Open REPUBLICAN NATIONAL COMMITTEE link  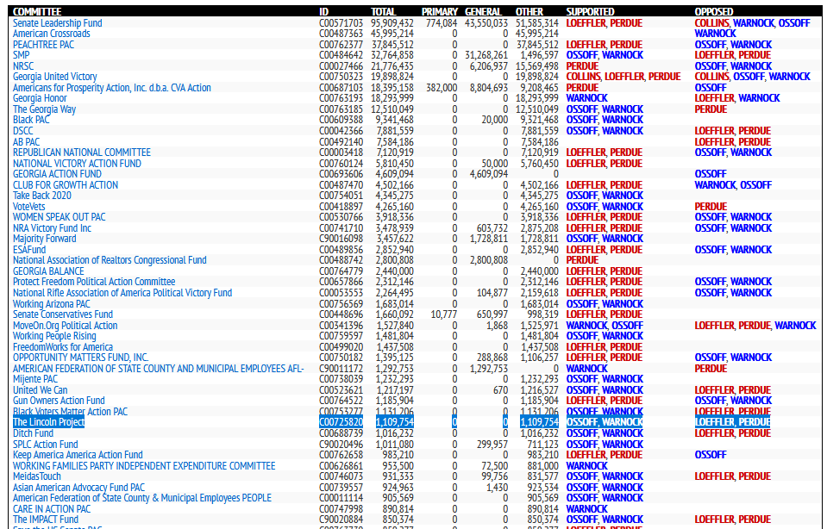pyautogui.click(x=82, y=152)
